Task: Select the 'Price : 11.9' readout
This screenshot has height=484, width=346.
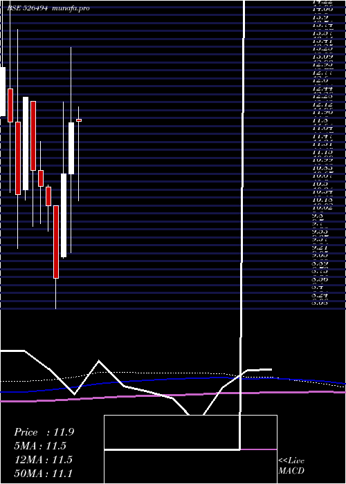Action: 44,432
